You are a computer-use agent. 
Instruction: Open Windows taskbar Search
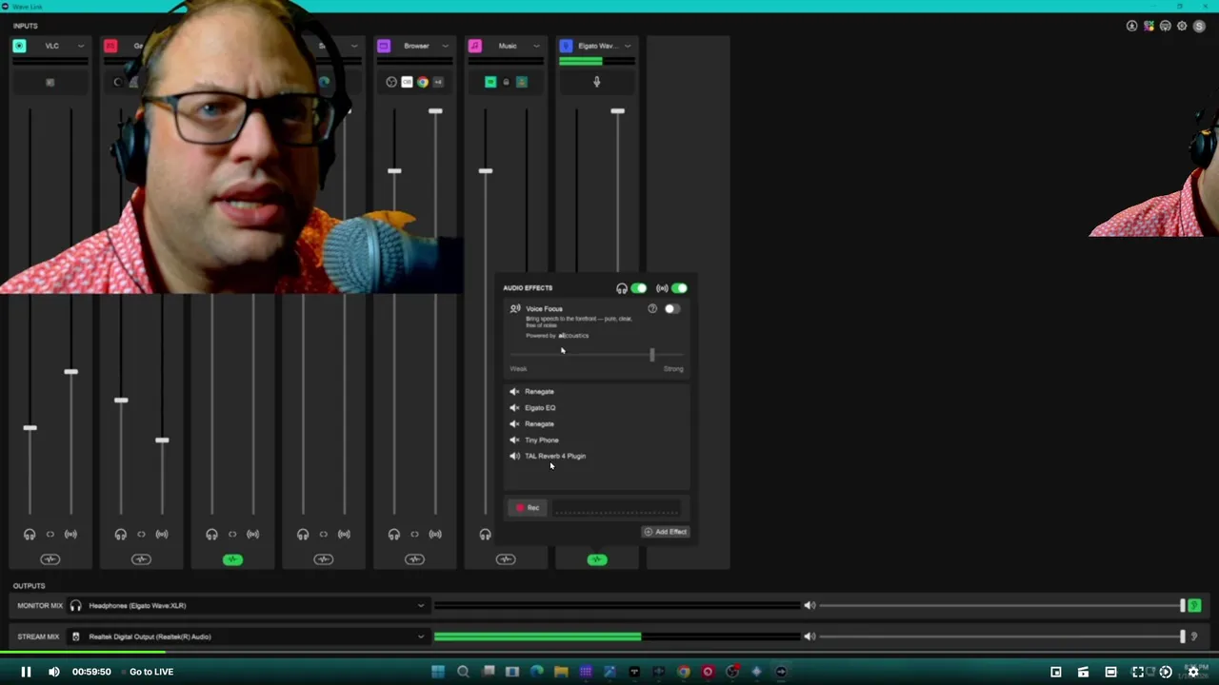coord(463,672)
